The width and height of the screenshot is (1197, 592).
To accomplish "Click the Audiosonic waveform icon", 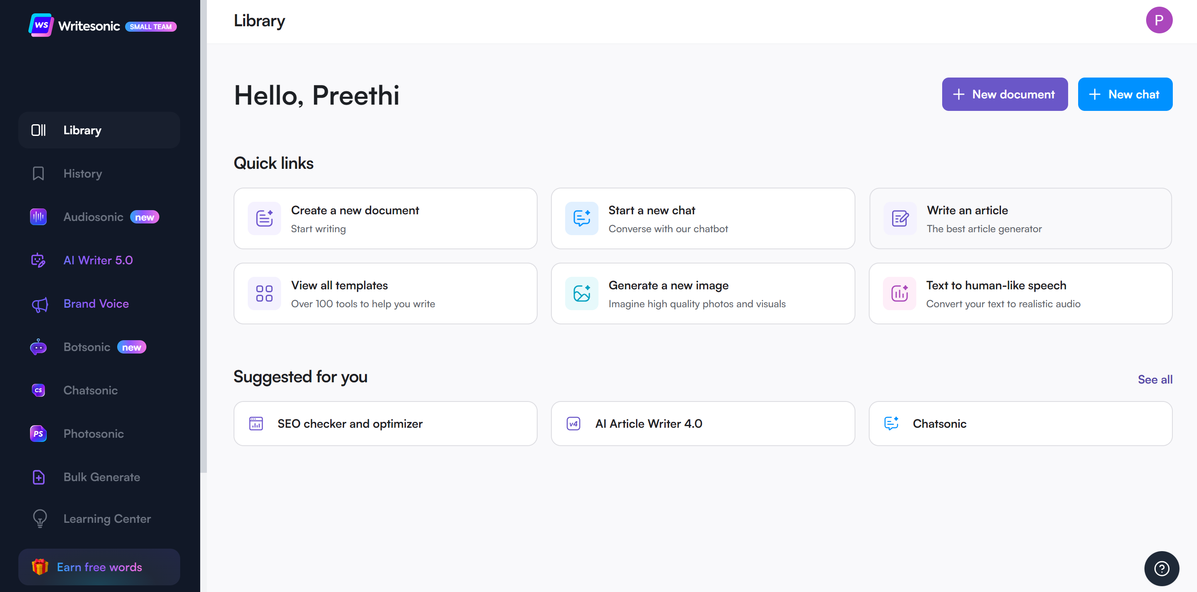I will point(38,217).
